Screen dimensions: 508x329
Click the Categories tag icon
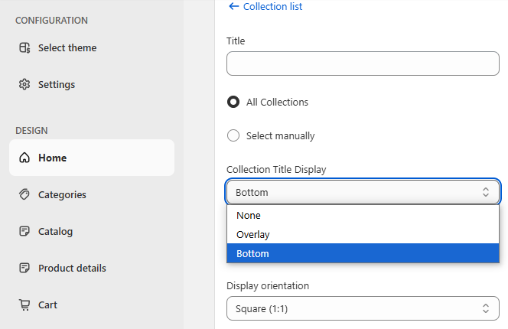pos(24,194)
